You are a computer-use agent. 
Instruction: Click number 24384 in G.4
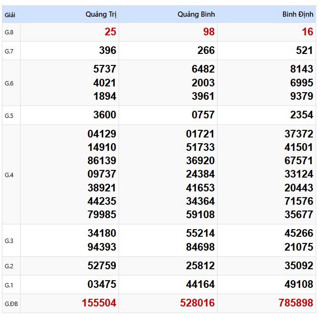[200, 174]
